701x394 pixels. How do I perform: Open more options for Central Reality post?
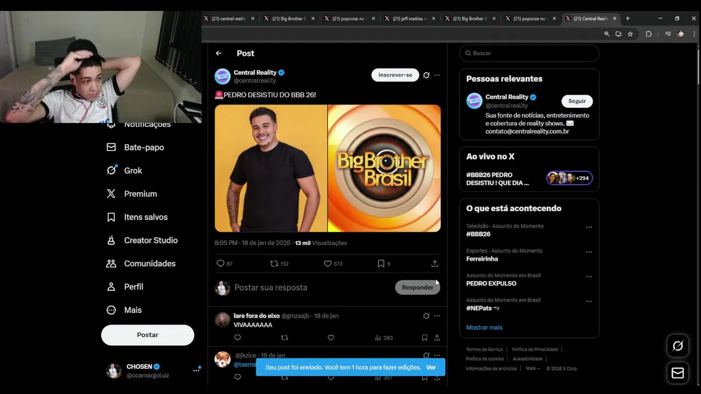click(437, 75)
